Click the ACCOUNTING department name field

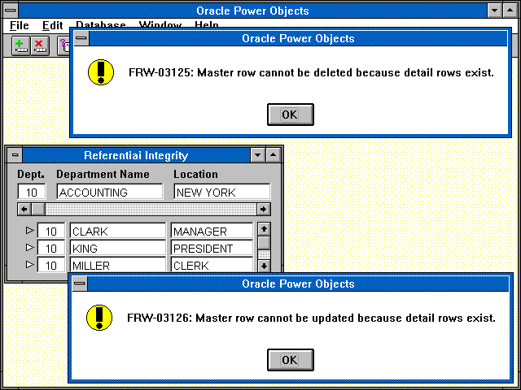tap(110, 193)
